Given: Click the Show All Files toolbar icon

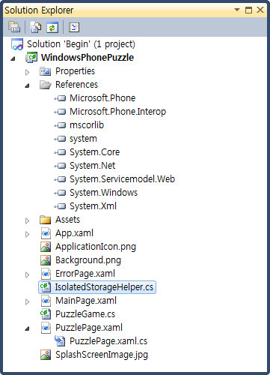Looking at the screenshot, I should click(35, 27).
